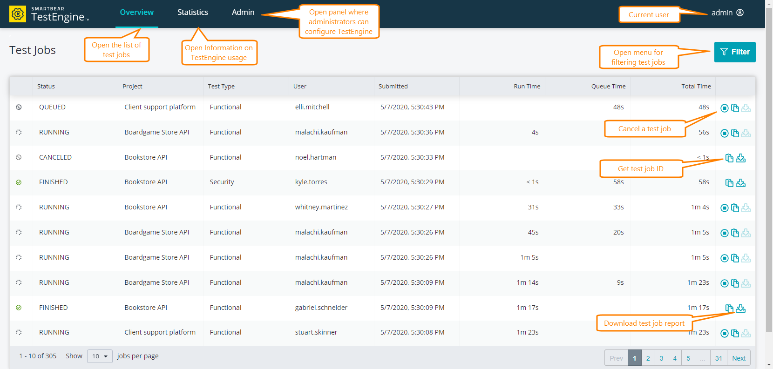The height and width of the screenshot is (369, 773).
Task: Copy ID of job with run time 1m 5s
Action: tap(735, 258)
